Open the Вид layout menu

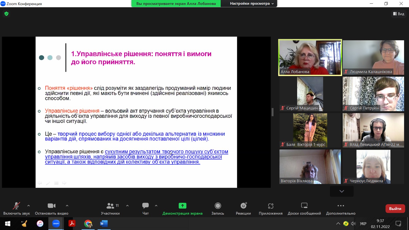point(399,14)
